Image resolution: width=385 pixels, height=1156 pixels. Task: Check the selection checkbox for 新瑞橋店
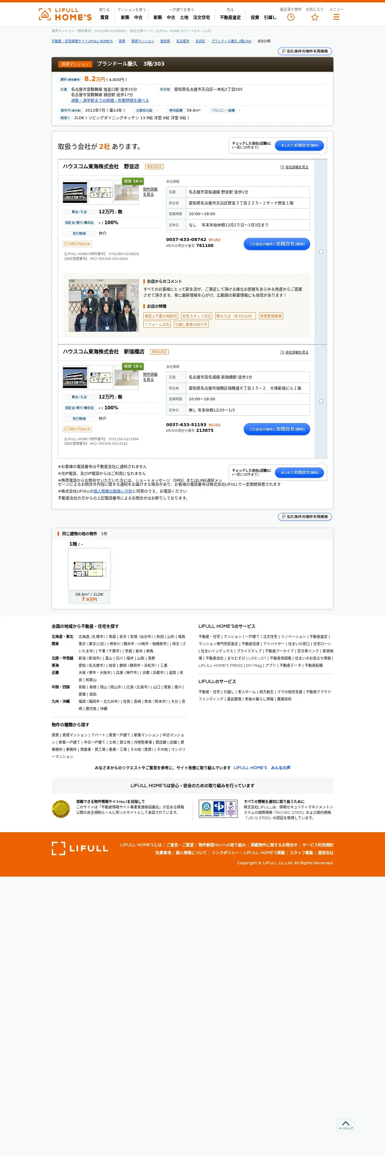click(321, 401)
